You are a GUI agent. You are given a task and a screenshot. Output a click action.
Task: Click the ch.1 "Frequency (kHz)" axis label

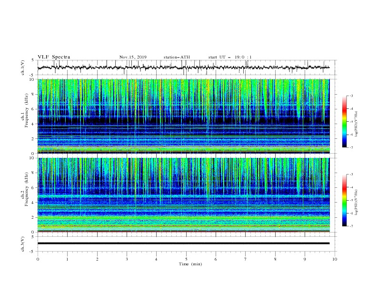(26, 110)
